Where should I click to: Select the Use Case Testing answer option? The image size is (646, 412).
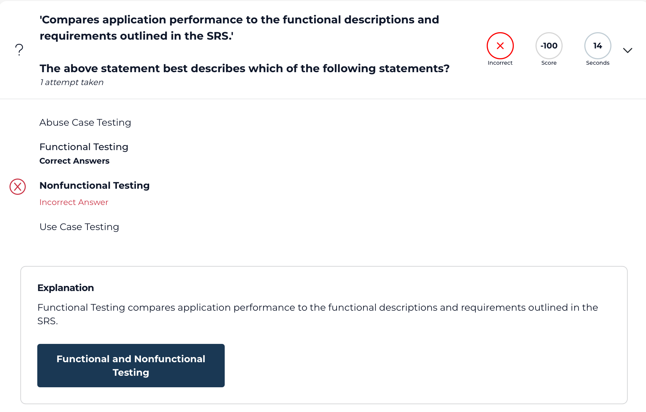(79, 227)
